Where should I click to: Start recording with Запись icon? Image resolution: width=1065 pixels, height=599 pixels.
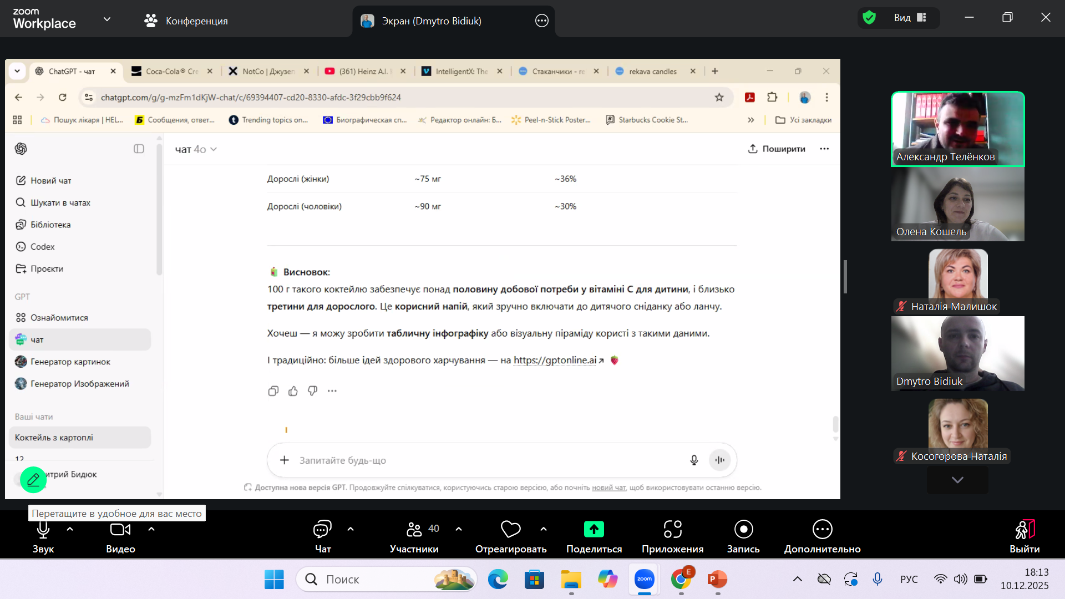pyautogui.click(x=743, y=530)
